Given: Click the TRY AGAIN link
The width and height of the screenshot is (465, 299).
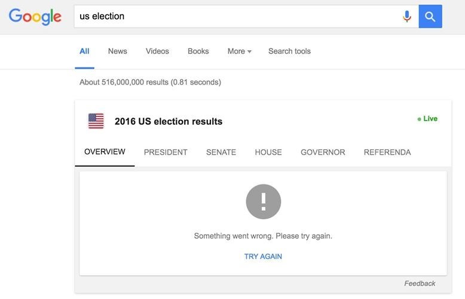Looking at the screenshot, I should [263, 257].
